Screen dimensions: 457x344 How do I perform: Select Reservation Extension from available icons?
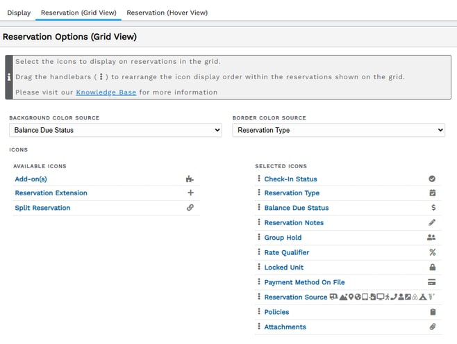(51, 193)
